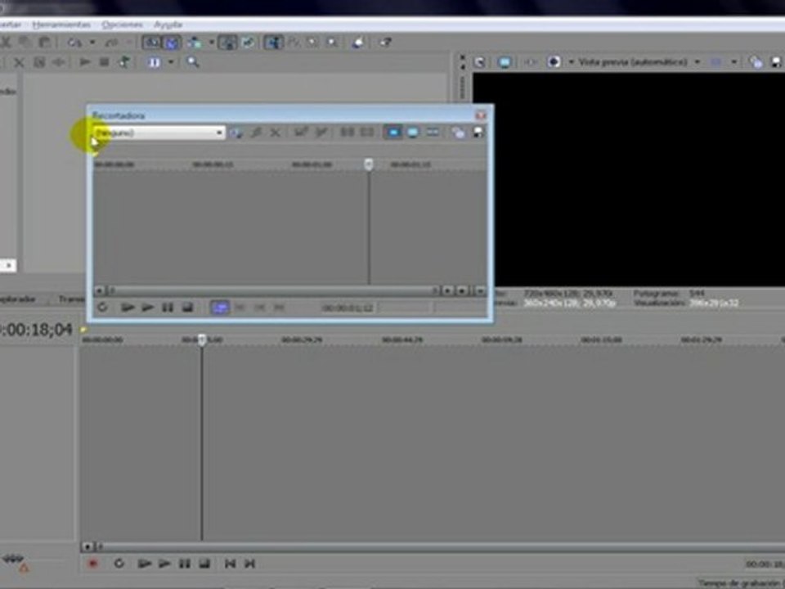Screen dimensions: 785x589
Task: Open the (Ninguno) media dropdown in Recortadora
Action: point(159,133)
